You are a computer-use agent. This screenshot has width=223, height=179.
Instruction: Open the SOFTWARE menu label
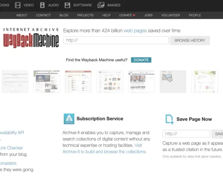coord(83,5)
